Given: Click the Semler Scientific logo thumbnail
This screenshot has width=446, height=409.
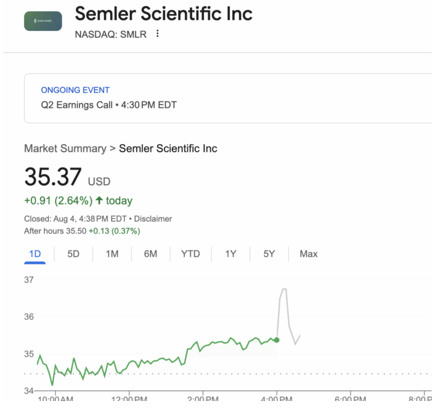Looking at the screenshot, I should coord(43,21).
